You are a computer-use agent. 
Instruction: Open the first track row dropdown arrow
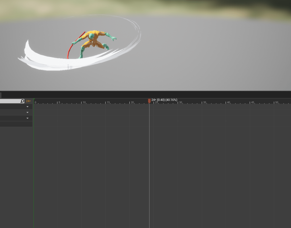(x=28, y=107)
